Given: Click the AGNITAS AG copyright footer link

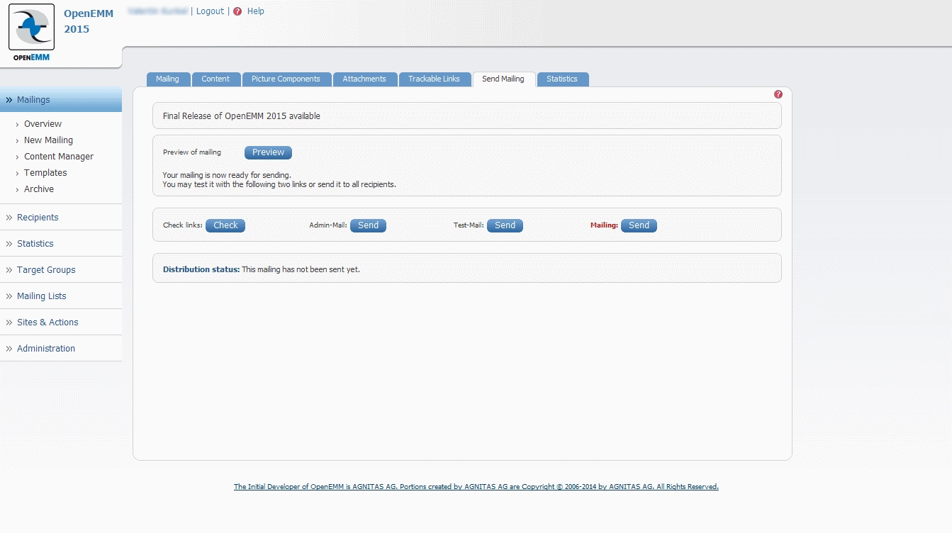Looking at the screenshot, I should click(476, 487).
